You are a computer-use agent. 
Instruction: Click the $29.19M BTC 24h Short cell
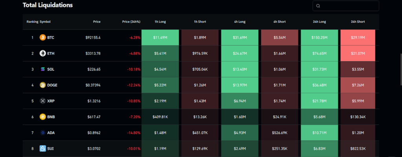[358, 37]
